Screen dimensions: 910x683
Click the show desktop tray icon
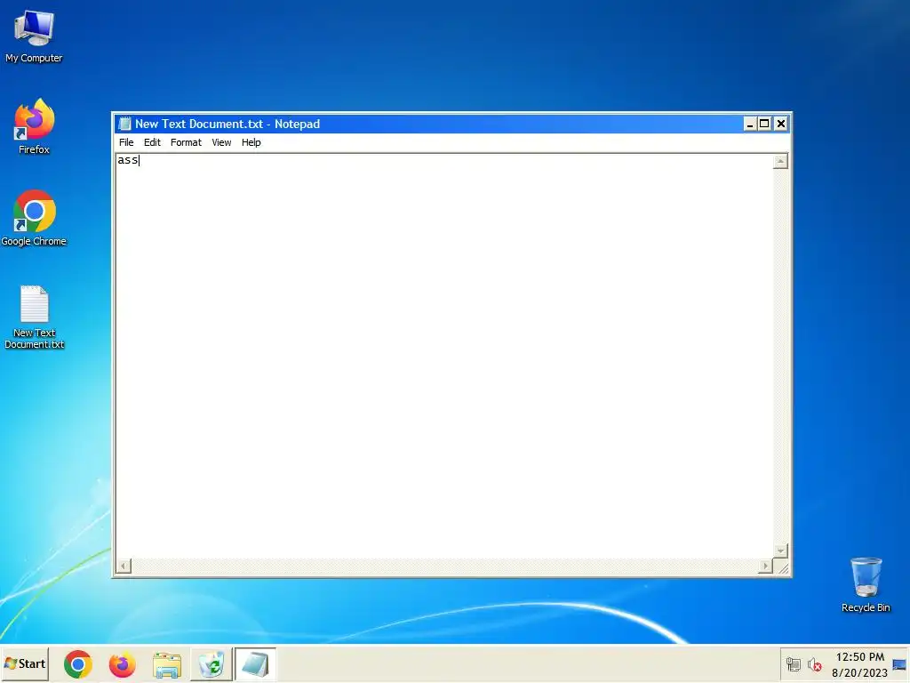[899, 664]
